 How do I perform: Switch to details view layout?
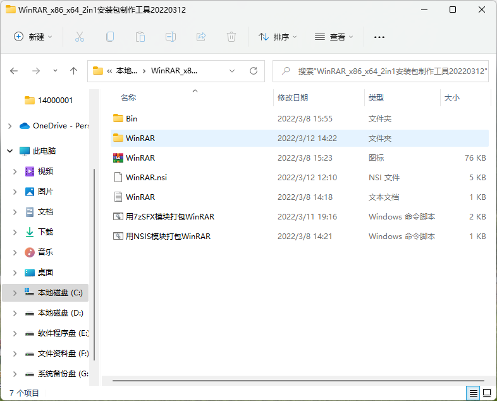(473, 393)
